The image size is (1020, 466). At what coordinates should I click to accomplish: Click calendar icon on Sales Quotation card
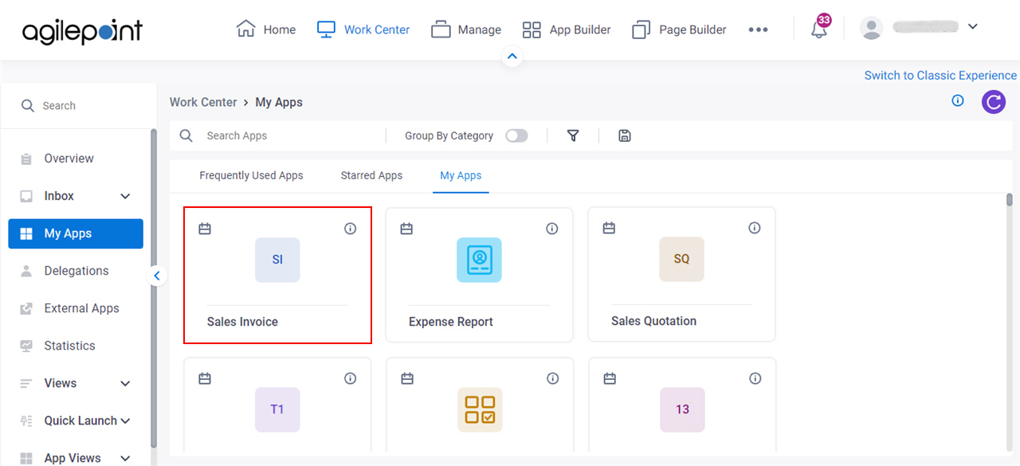609,228
